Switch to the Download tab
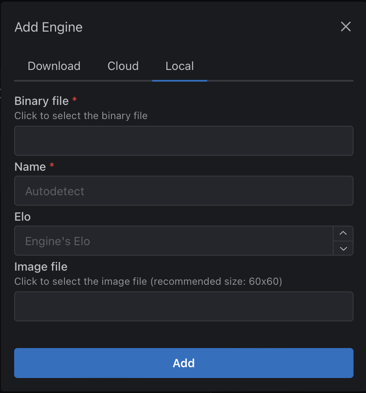Image resolution: width=366 pixels, height=393 pixels. (x=54, y=66)
